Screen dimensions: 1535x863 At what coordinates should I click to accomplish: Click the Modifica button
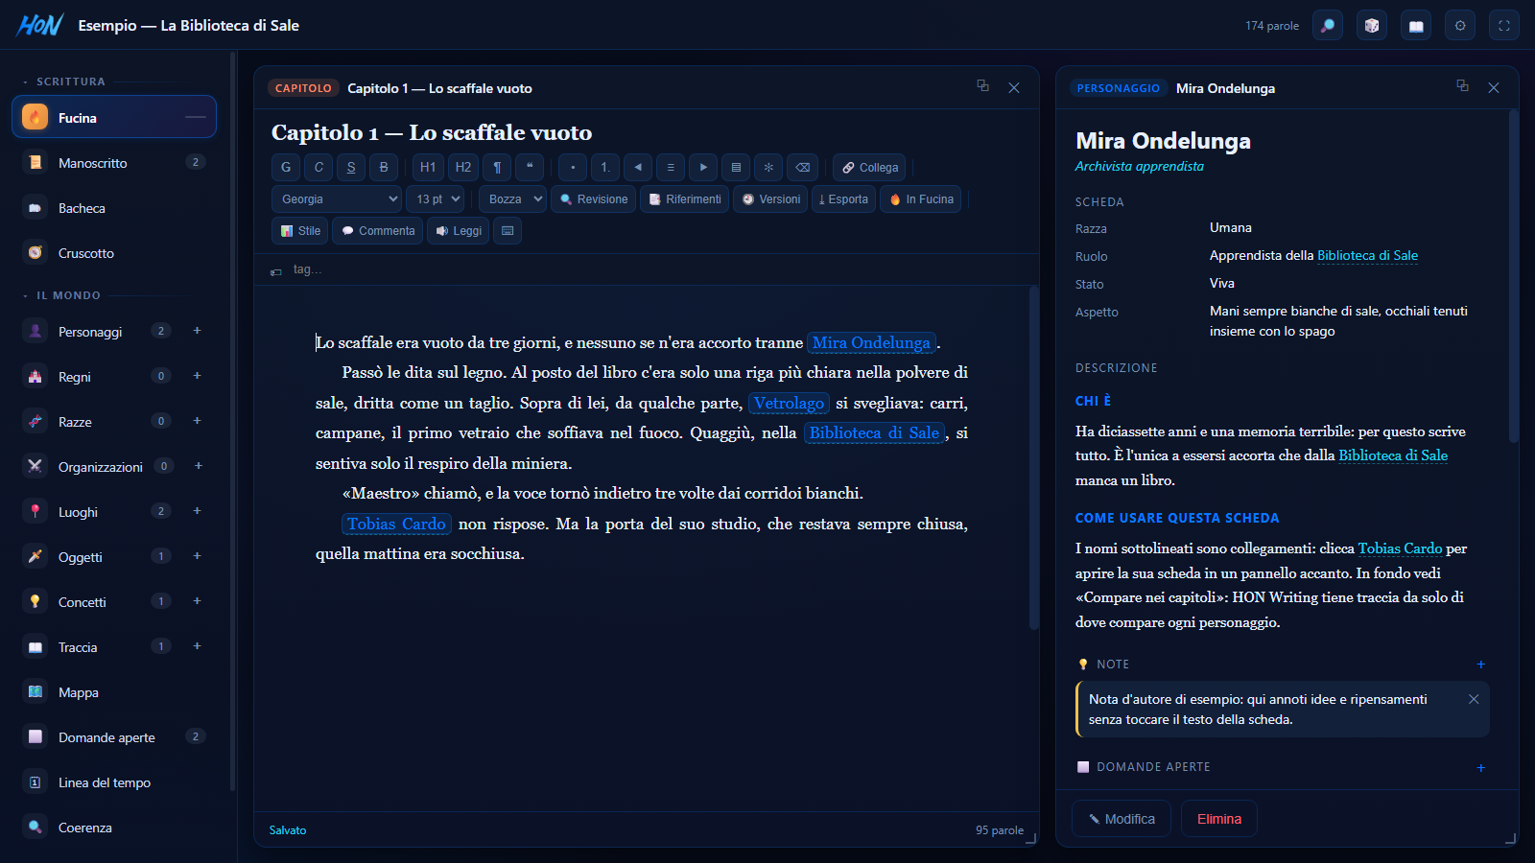(x=1122, y=819)
